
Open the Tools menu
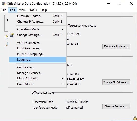point(33,10)
